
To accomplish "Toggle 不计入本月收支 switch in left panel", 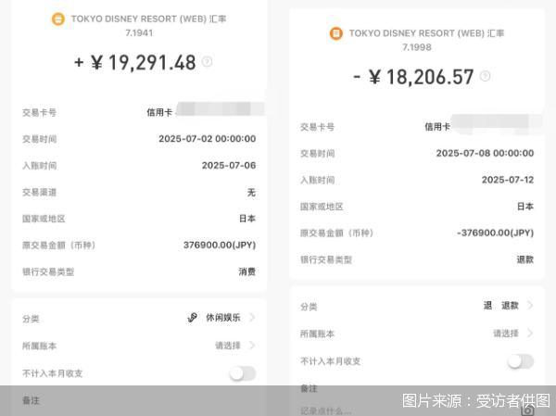I will pyautogui.click(x=243, y=373).
